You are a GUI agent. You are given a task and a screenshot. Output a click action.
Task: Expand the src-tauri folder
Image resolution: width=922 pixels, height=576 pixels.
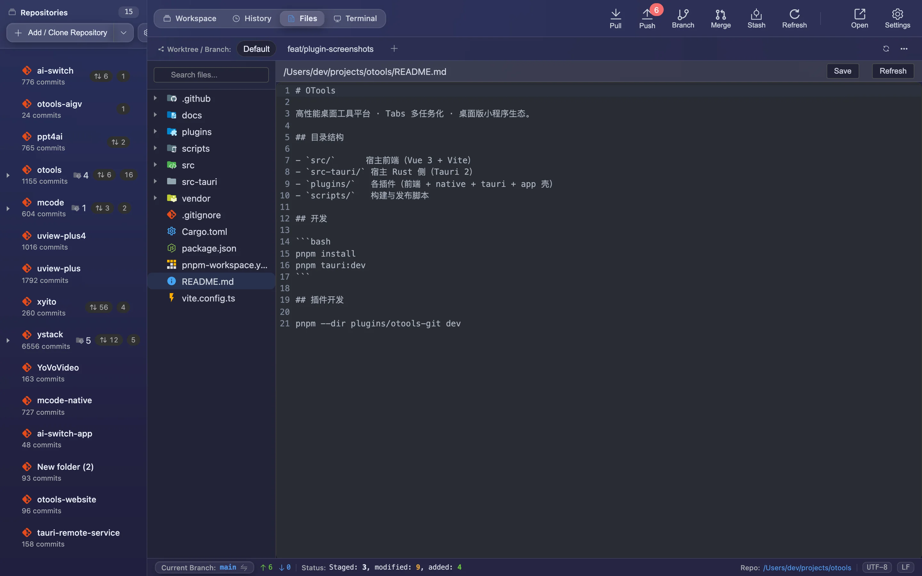[155, 181]
